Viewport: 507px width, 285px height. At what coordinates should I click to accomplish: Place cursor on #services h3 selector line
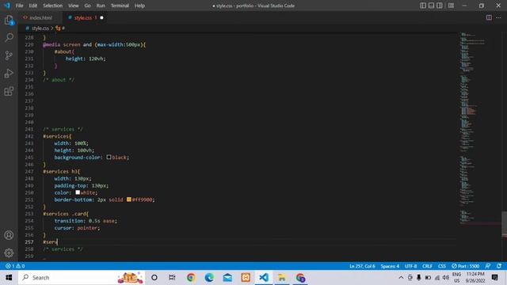pyautogui.click(x=62, y=171)
